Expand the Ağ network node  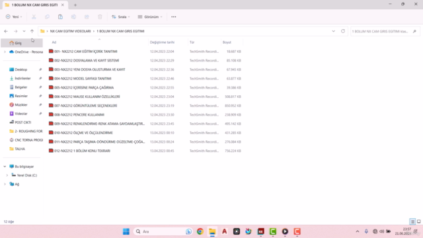point(5,184)
